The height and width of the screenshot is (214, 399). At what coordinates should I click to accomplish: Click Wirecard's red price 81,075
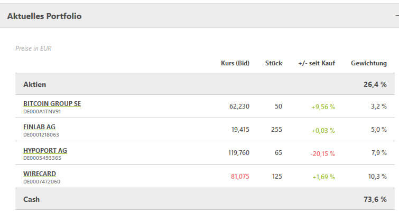pyautogui.click(x=240, y=177)
